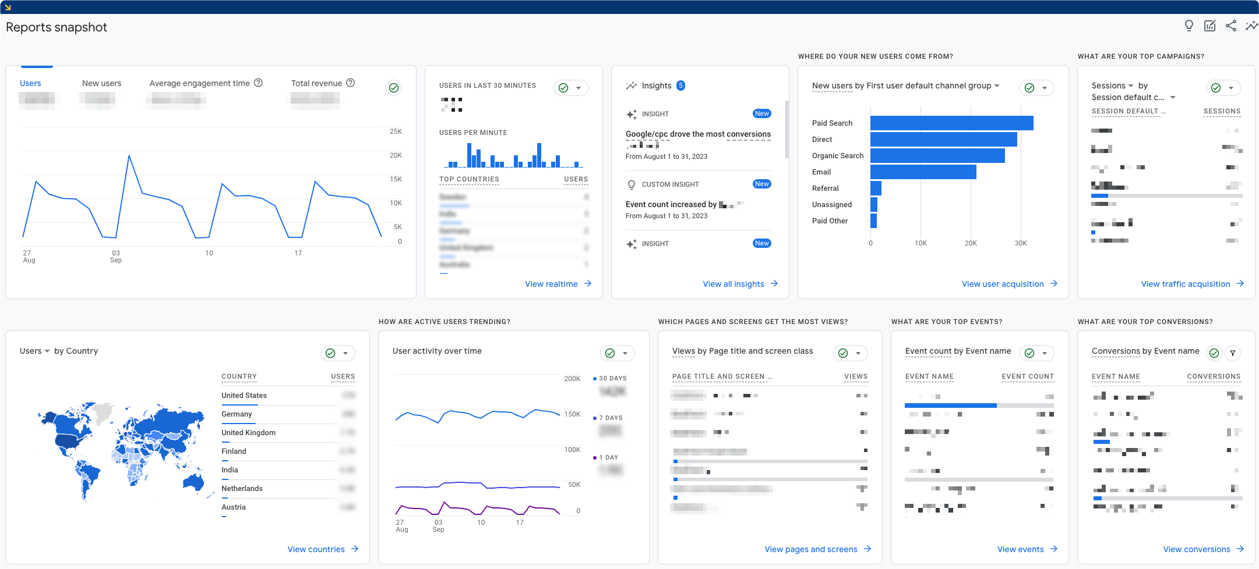Click data quality checkmark on Users card

(x=394, y=88)
